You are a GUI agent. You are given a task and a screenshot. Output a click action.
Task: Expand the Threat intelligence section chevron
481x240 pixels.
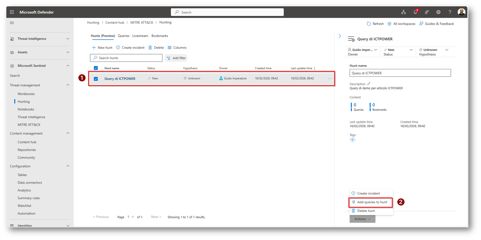coord(68,39)
